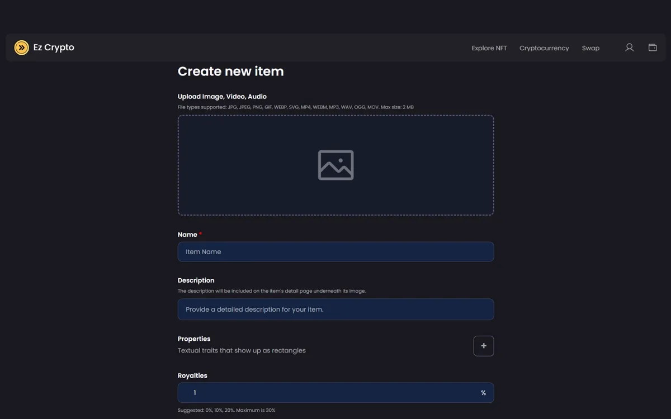Add a property with the plus button
The height and width of the screenshot is (419, 671).
coord(484,346)
